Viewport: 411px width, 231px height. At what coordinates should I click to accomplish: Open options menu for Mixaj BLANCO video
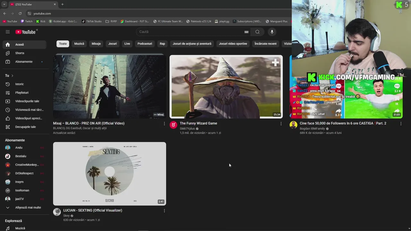[164, 124]
